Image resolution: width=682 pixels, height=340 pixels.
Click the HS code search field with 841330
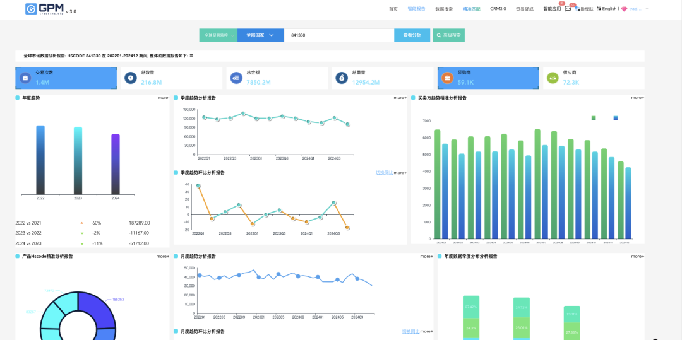point(339,35)
